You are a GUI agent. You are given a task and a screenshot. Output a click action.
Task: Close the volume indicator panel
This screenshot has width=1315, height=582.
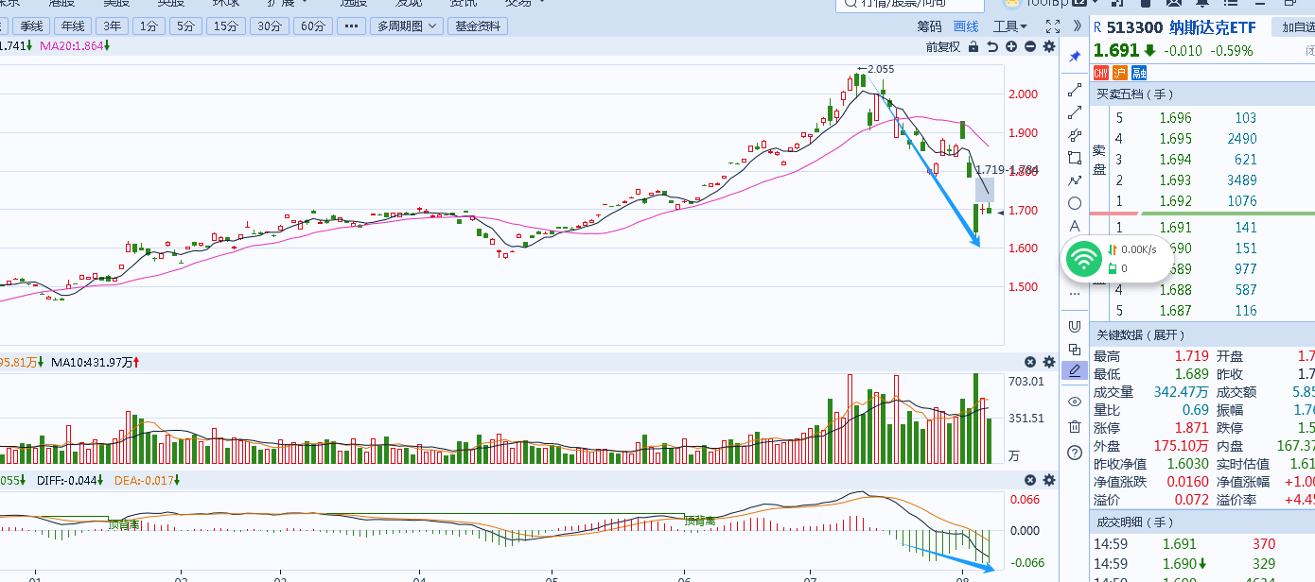click(x=1030, y=362)
